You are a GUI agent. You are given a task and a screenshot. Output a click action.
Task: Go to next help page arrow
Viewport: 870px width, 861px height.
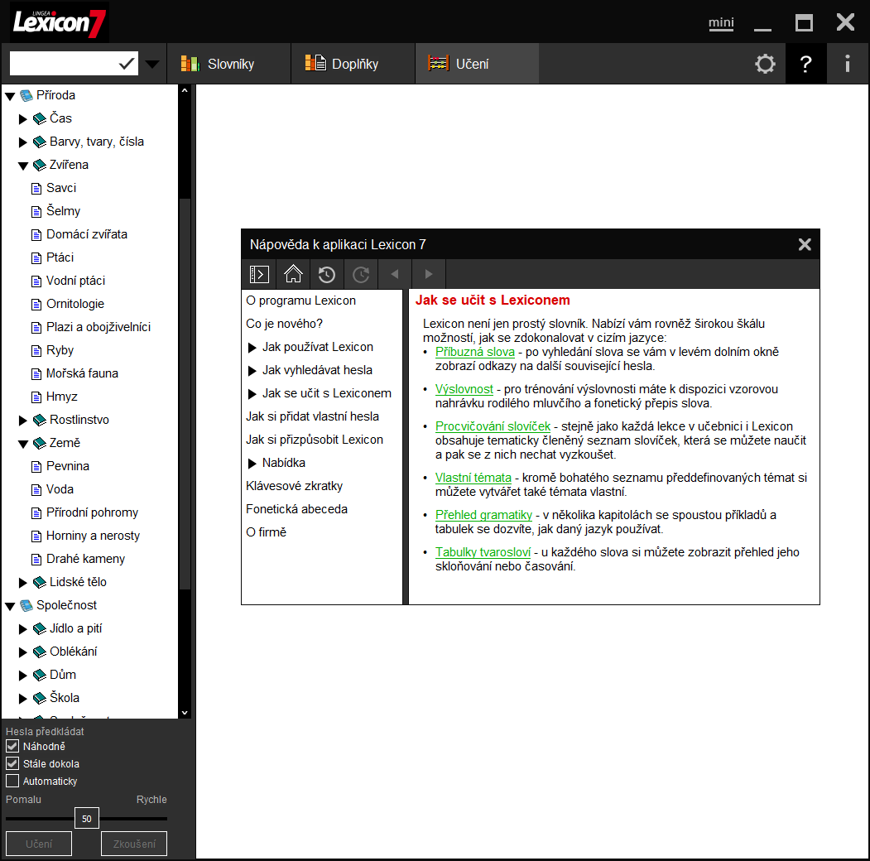428,274
